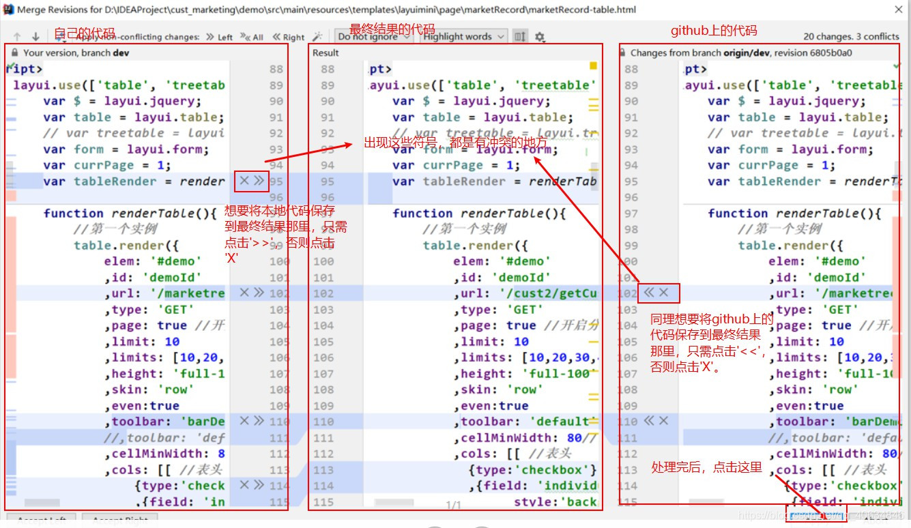Resolve simple conflicts with the magic wand icon

click(317, 37)
